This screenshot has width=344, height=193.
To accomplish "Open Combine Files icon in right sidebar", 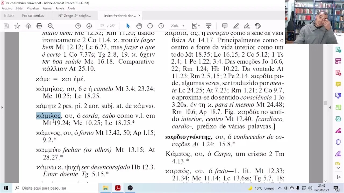I will point(338,96).
